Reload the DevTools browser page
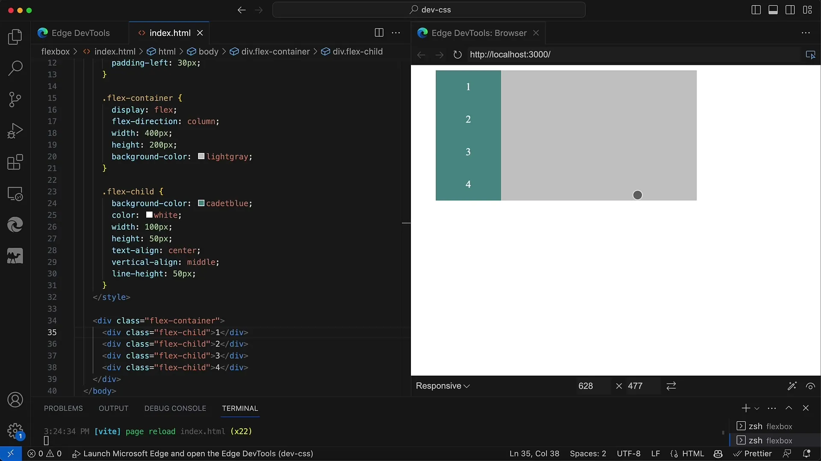821x461 pixels. point(458,55)
